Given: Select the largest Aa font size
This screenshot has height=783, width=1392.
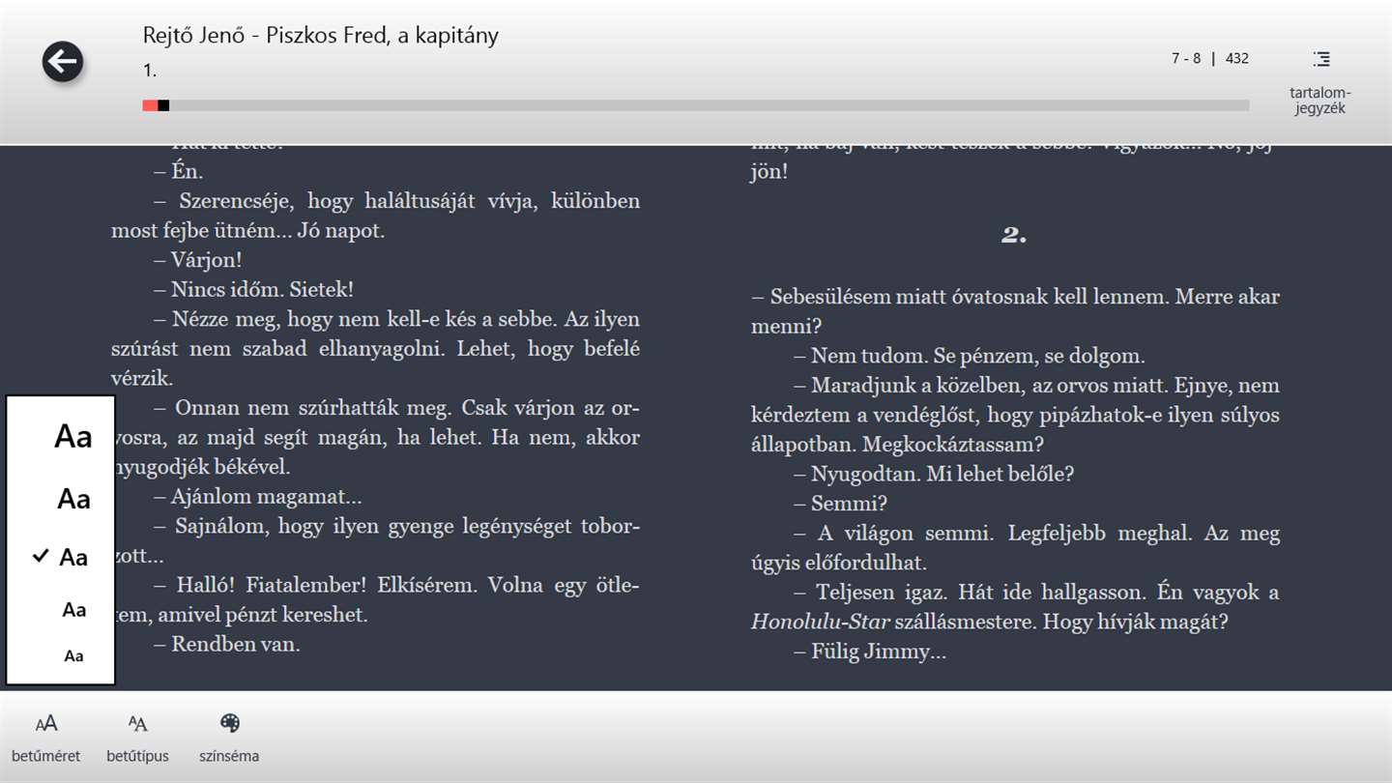Looking at the screenshot, I should pos(72,437).
